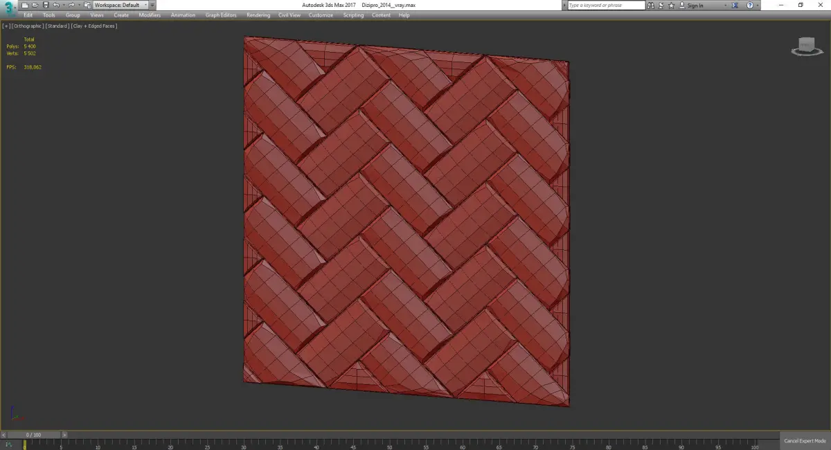Click the Favorites star icon
This screenshot has height=450, width=831.
coord(671,5)
